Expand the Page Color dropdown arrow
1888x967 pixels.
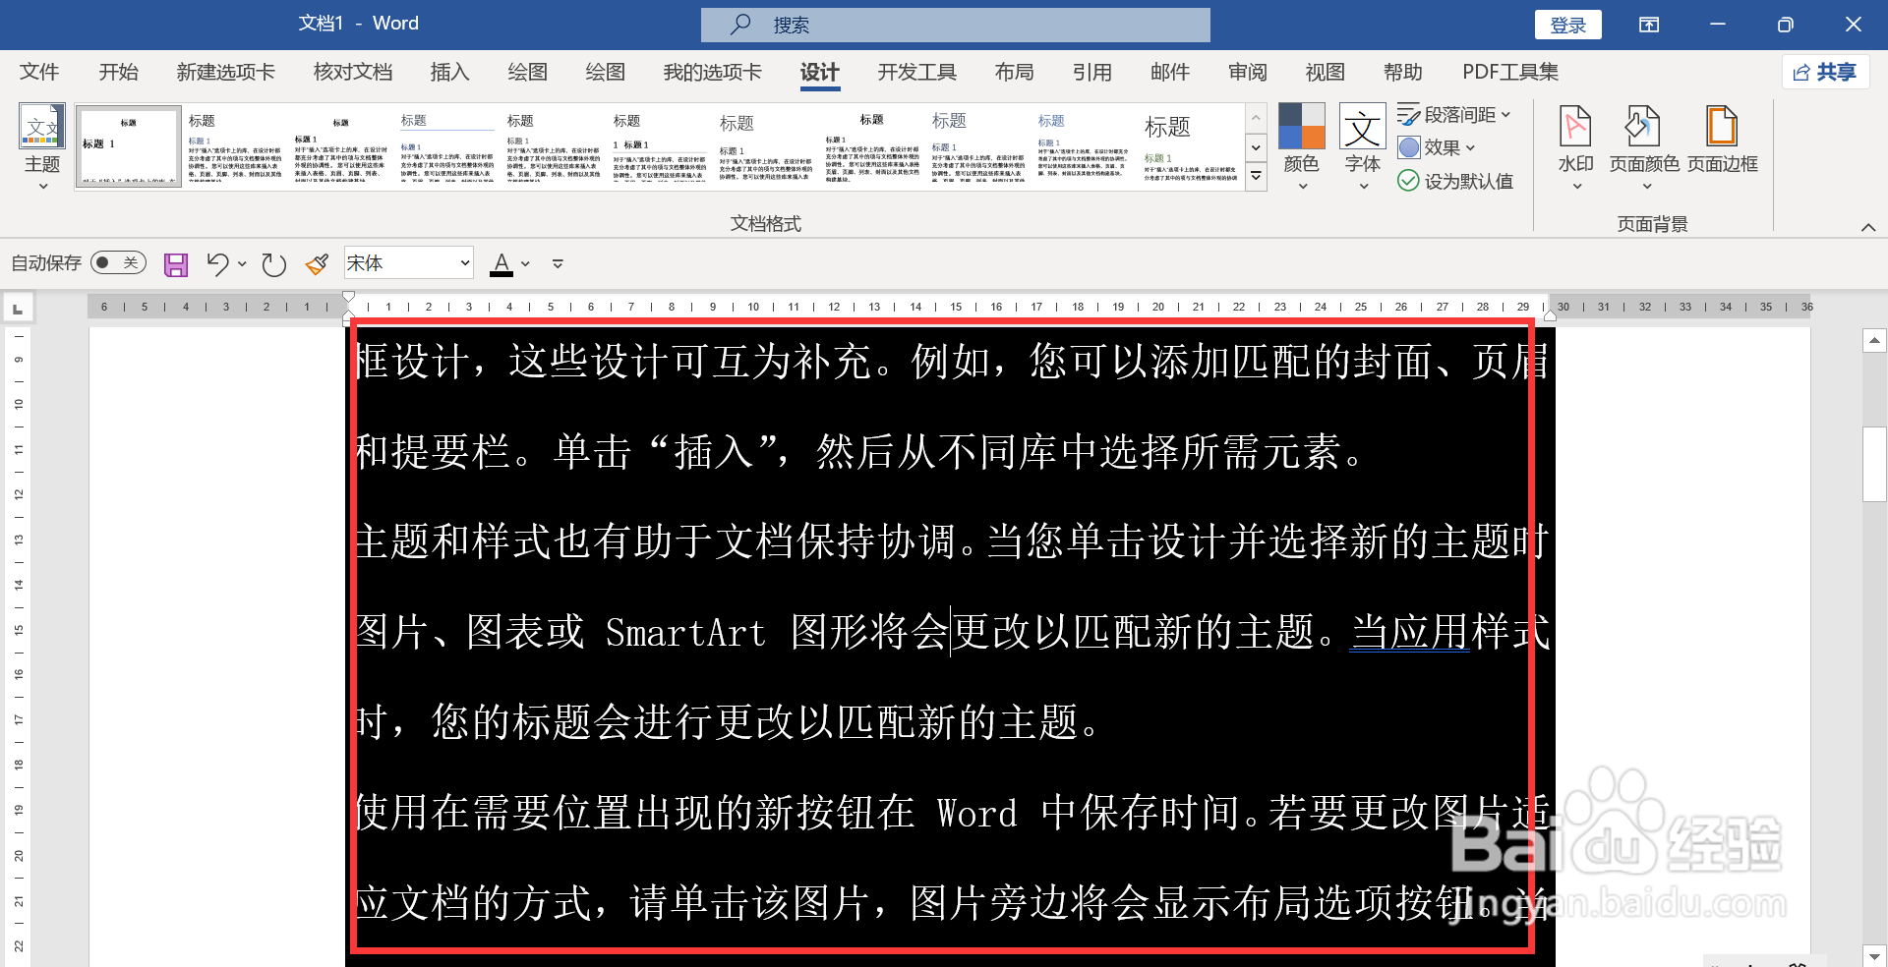click(1645, 186)
